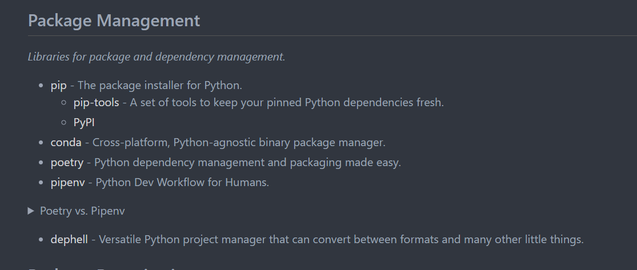The image size is (637, 270).
Task: Click the "Poetry vs. Pipenv" summary text
Action: coord(82,211)
